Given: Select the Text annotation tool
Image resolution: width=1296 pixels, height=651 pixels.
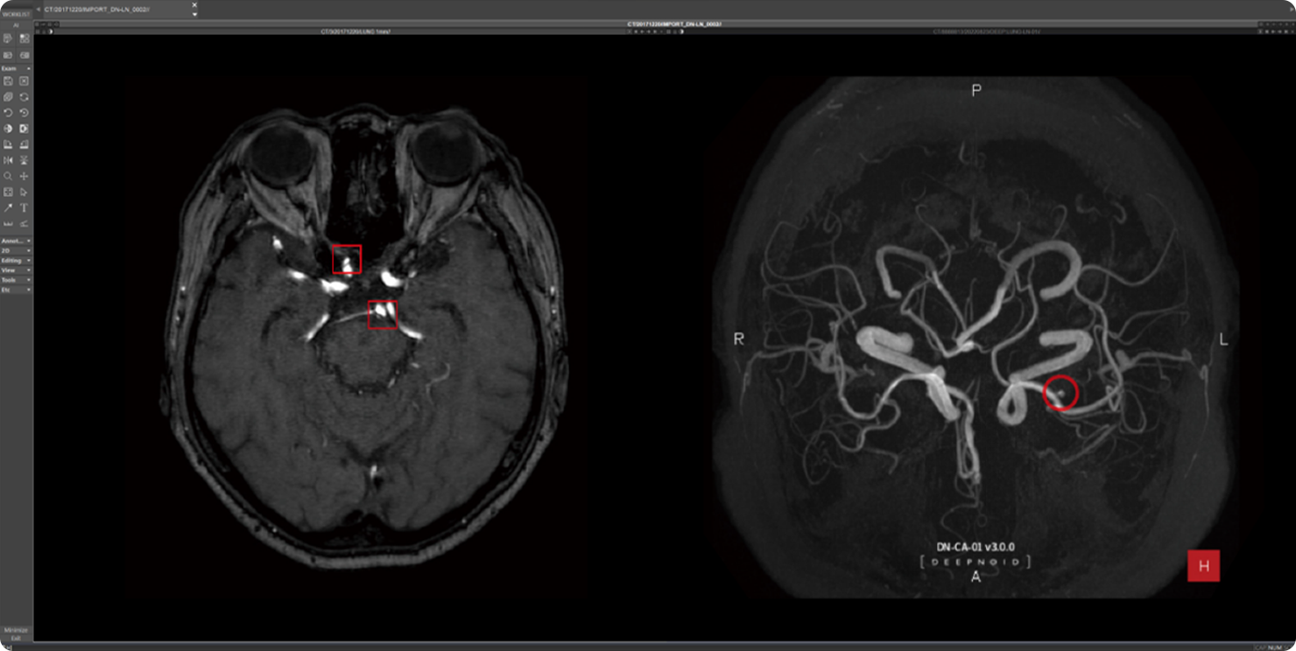Looking at the screenshot, I should (x=24, y=207).
